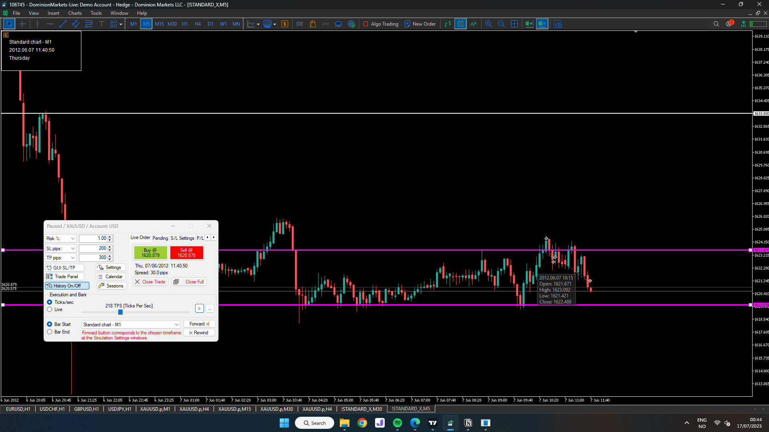Expand the indicators list dropdown arrow
The height and width of the screenshot is (432, 769).
(x=258, y=24)
